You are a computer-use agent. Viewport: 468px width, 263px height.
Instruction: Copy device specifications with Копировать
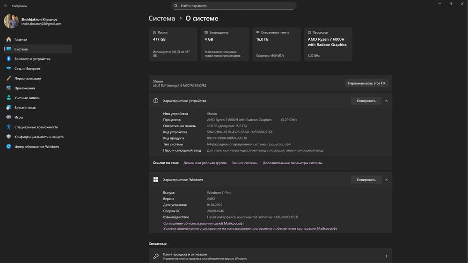coord(366,101)
